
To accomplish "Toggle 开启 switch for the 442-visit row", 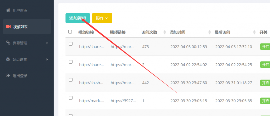I will tap(265, 83).
